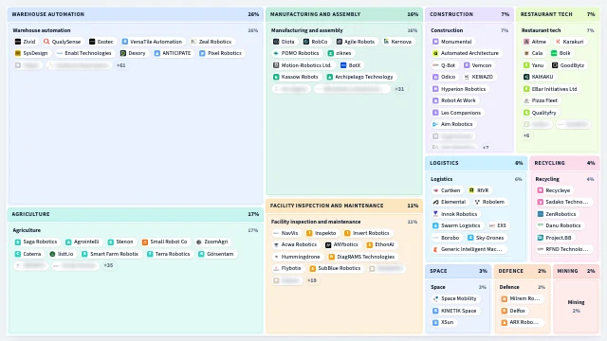Expand the +61 more warehouse companies
The height and width of the screenshot is (341, 607).
[x=121, y=65]
